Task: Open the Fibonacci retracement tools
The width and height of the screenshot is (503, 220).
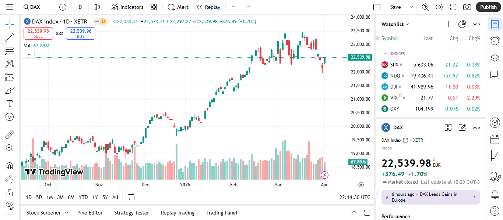Action: click(10, 51)
